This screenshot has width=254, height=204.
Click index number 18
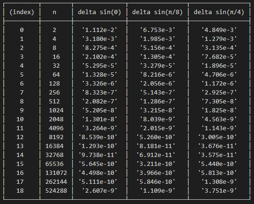[x=20, y=190]
